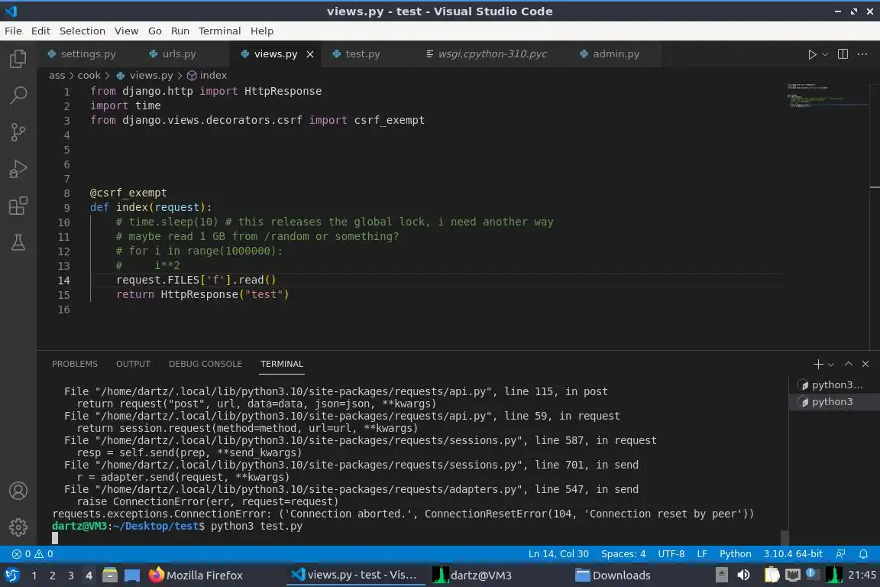
Task: Change the Python language mode
Action: [735, 554]
